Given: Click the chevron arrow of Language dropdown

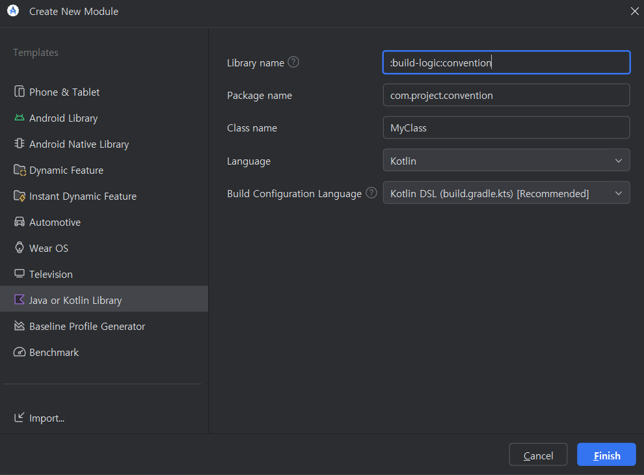Looking at the screenshot, I should [619, 161].
